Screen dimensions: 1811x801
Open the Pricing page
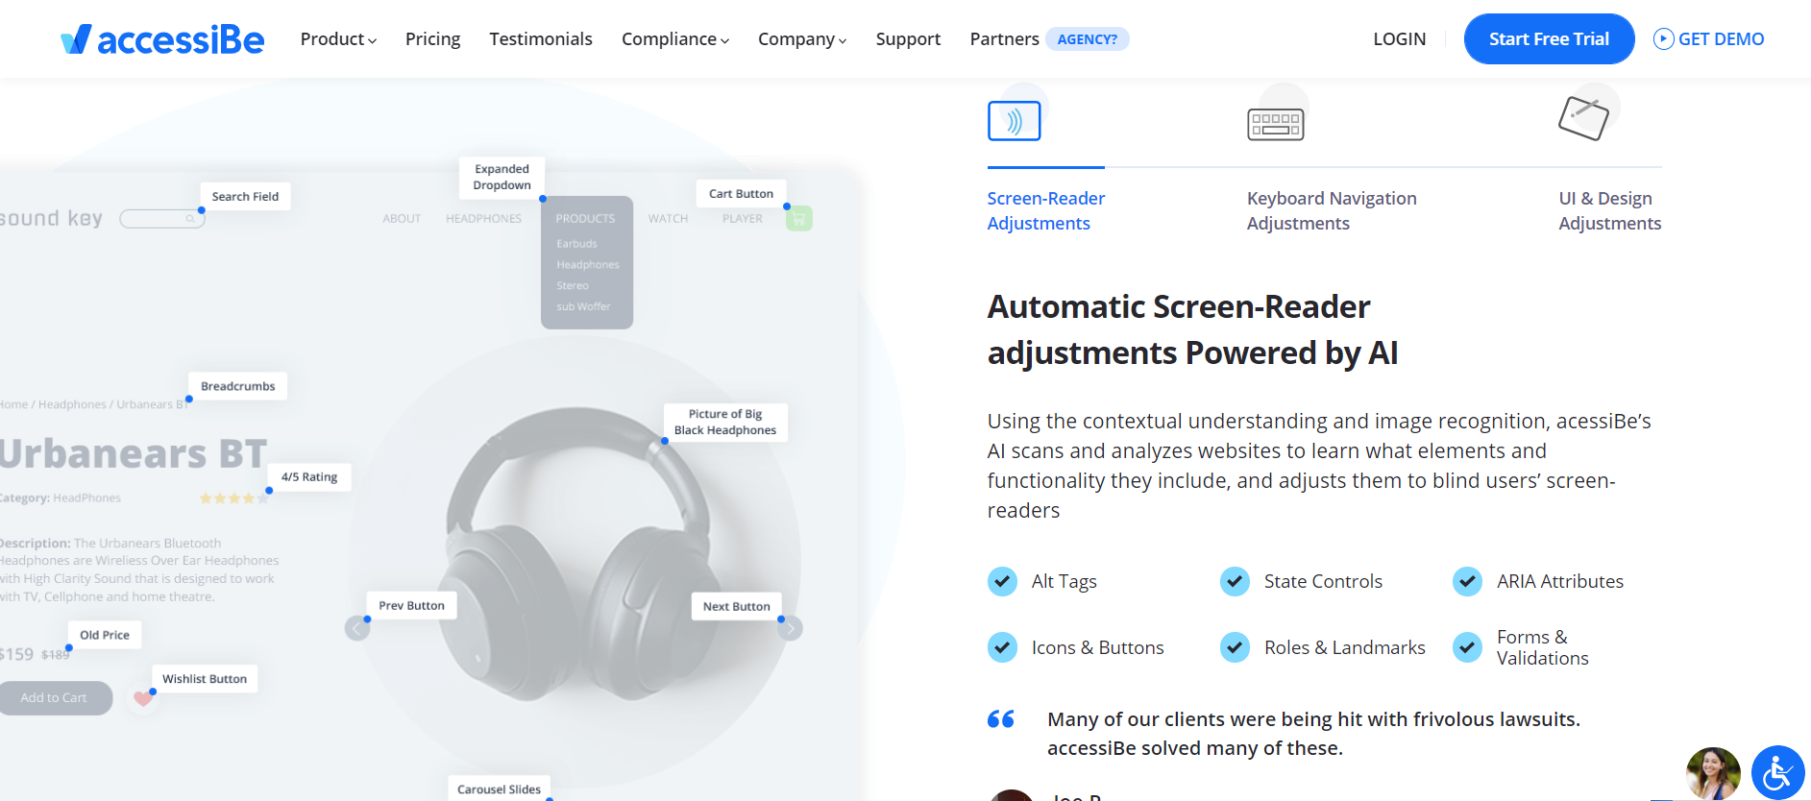click(x=432, y=39)
